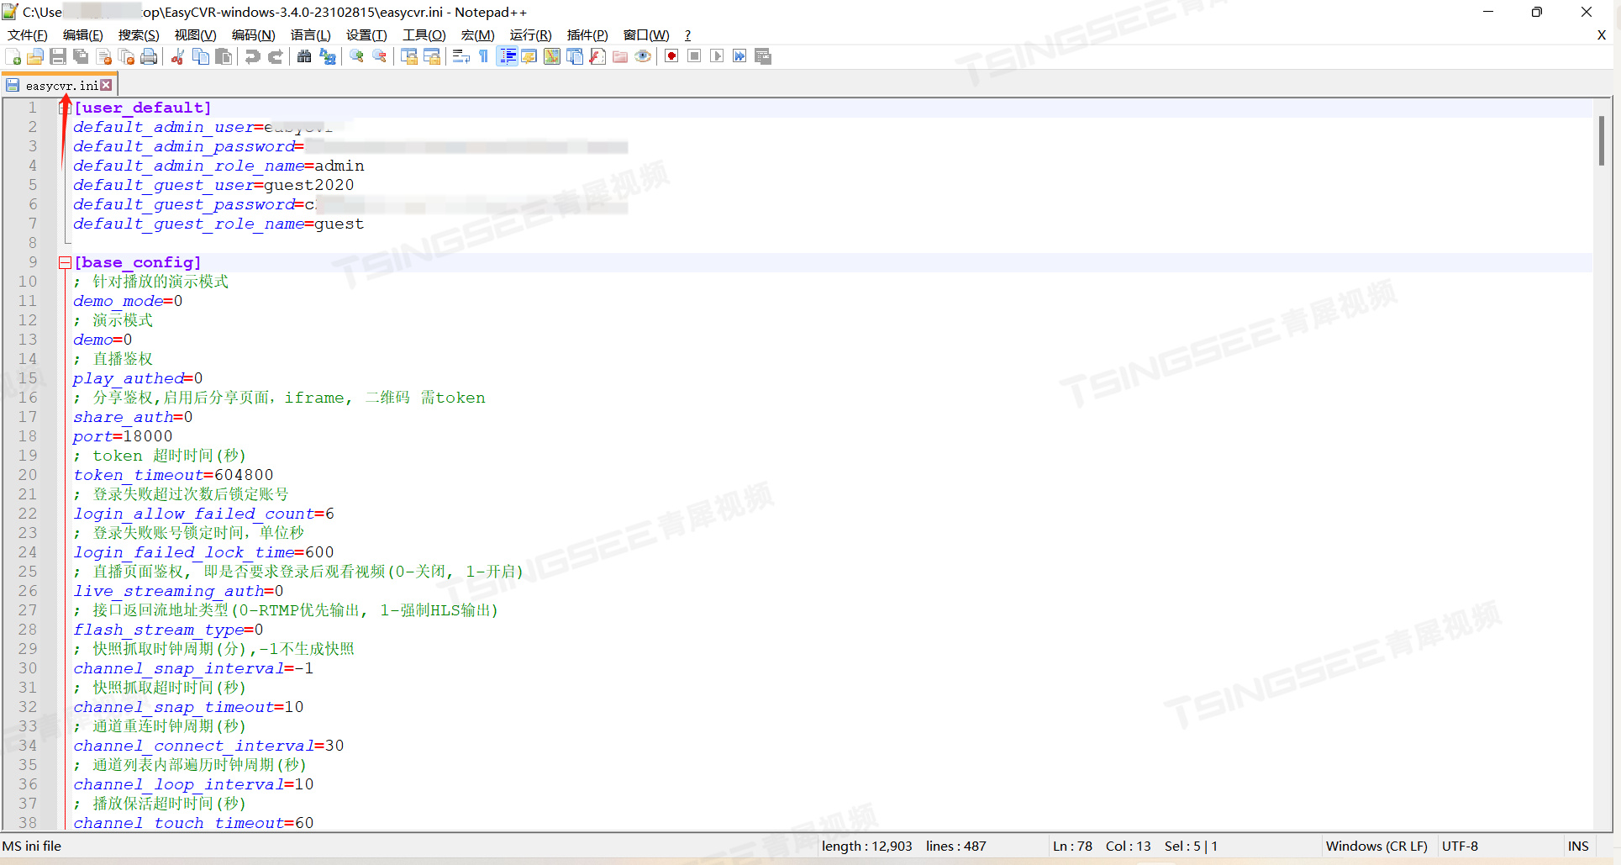Open the 宏(M) menu

point(478,34)
